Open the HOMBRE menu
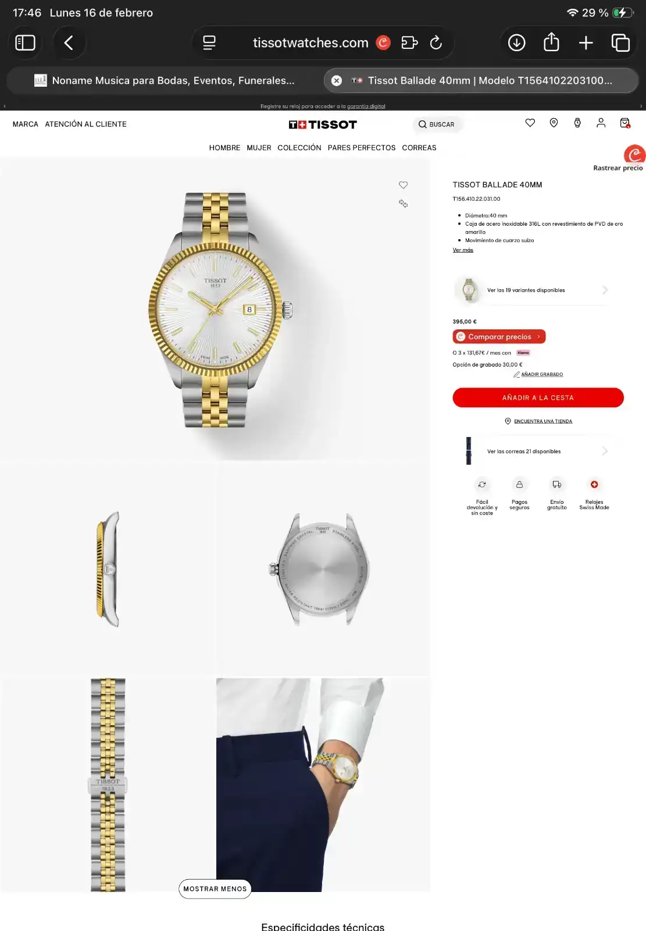 (224, 148)
